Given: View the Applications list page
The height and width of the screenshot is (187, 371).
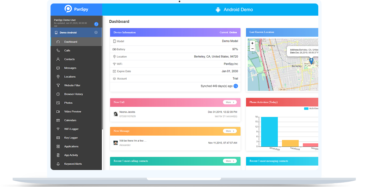Looking at the screenshot, I should click(76, 146).
